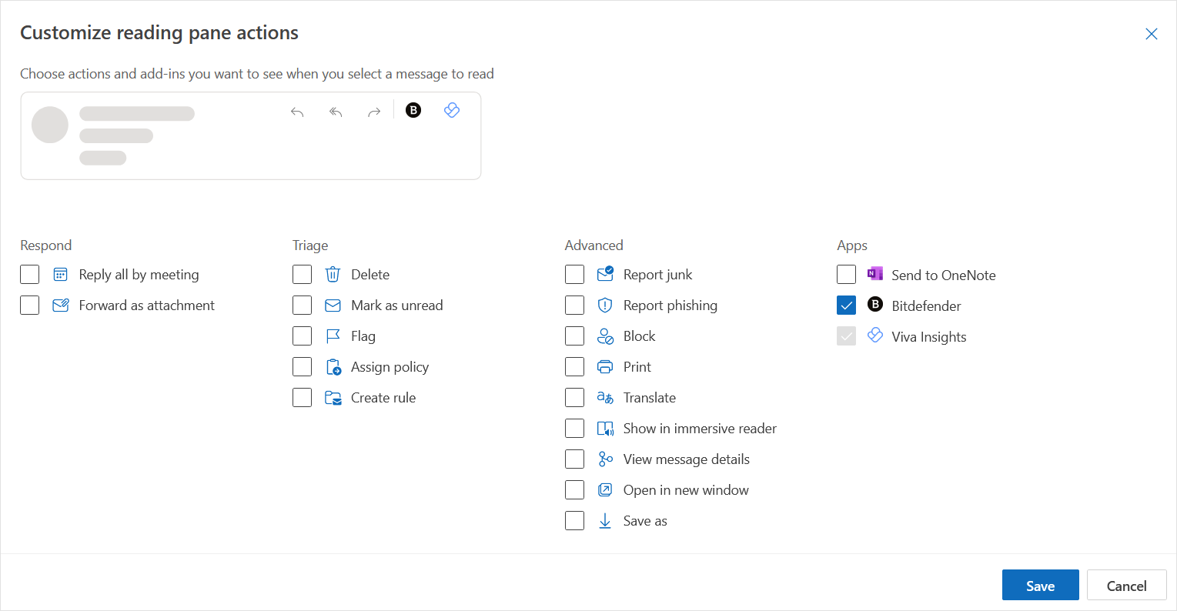1177x611 pixels.
Task: Click the Save button
Action: (1040, 585)
